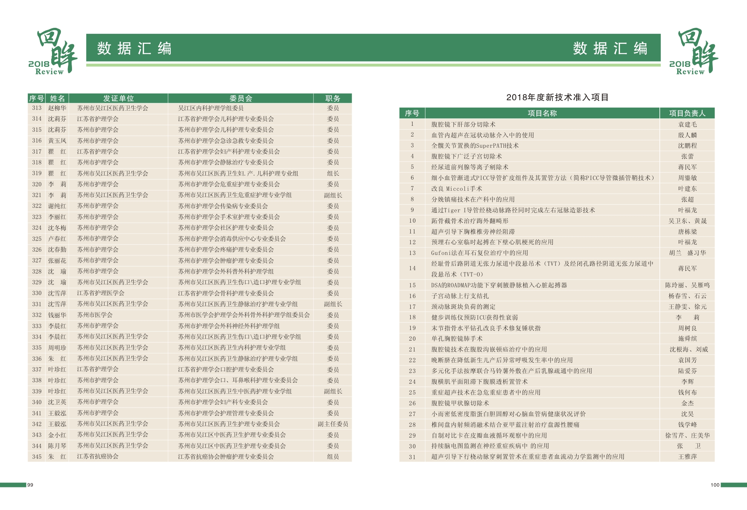This screenshot has width=747, height=510.
Task: Click project 单孔胸腔镜肺手术
Action: (x=457, y=339)
